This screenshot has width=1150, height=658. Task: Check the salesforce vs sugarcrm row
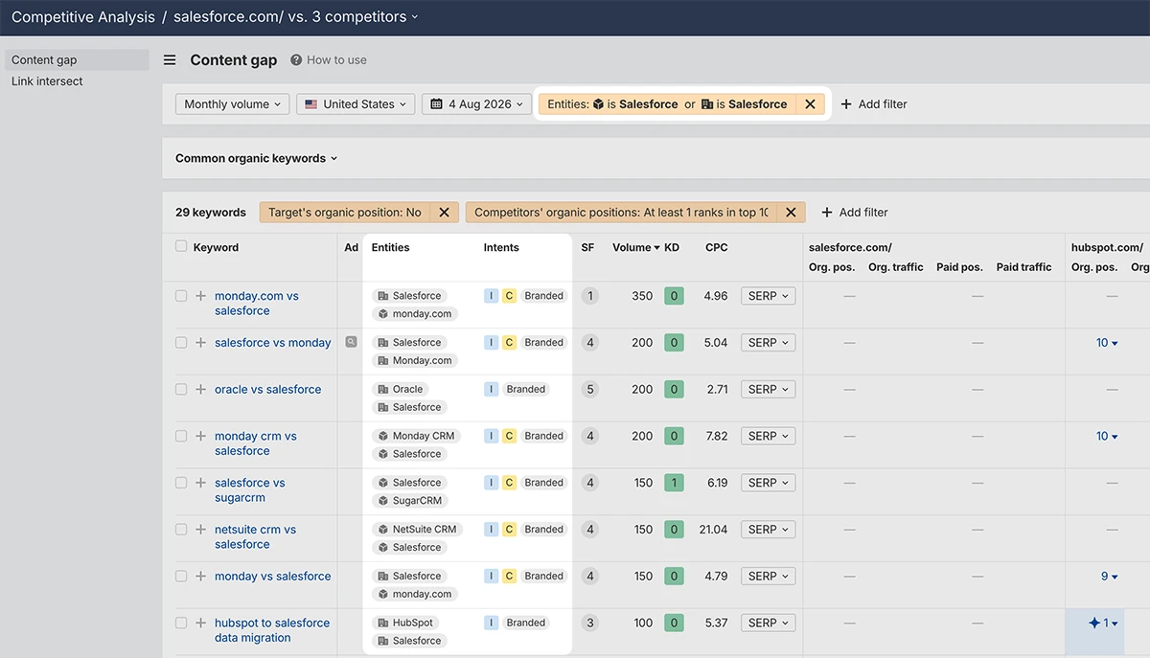click(x=181, y=483)
